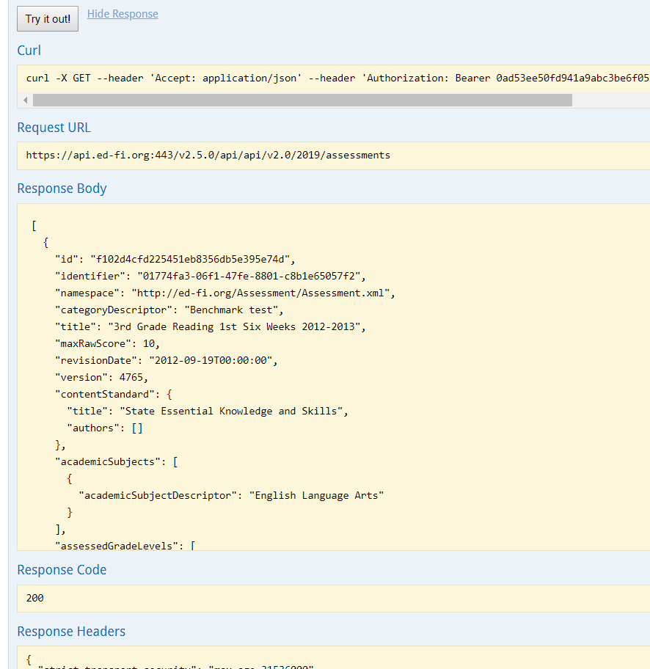The width and height of the screenshot is (650, 669).
Task: Click the 200 response code value
Action: tap(35, 598)
